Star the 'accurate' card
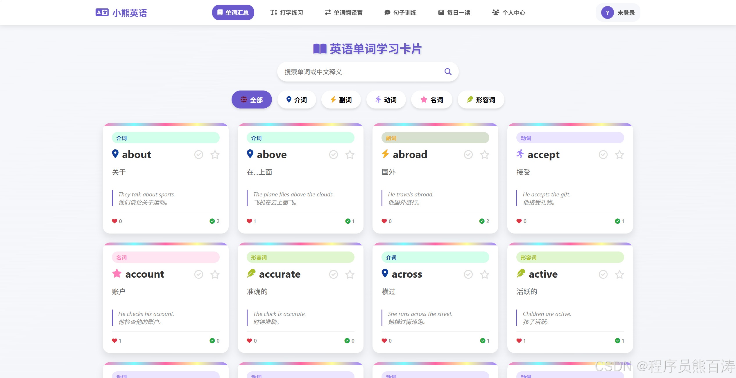736x378 pixels. (x=350, y=274)
